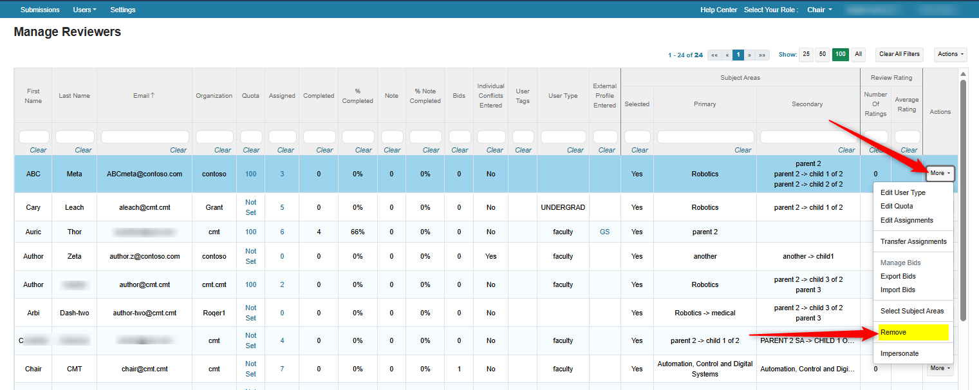Open the GS external profile link
Viewport: 979px width, 390px height.
(x=604, y=232)
